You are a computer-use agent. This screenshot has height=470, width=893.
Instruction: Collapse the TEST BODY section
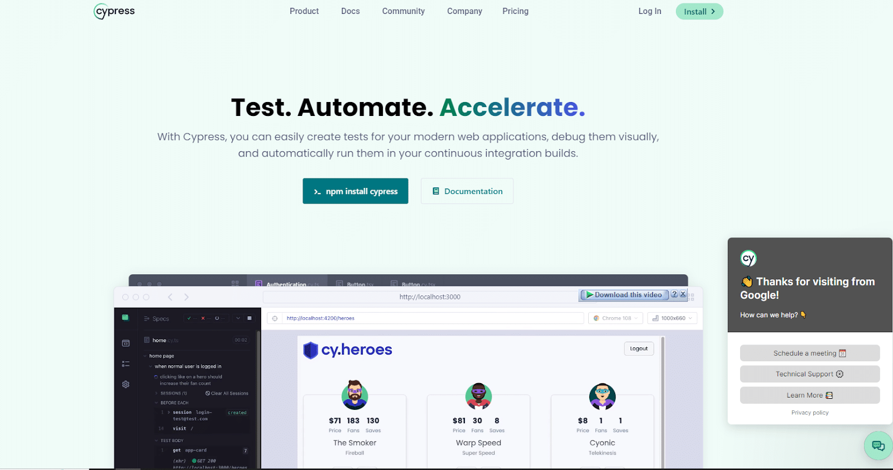tap(170, 440)
